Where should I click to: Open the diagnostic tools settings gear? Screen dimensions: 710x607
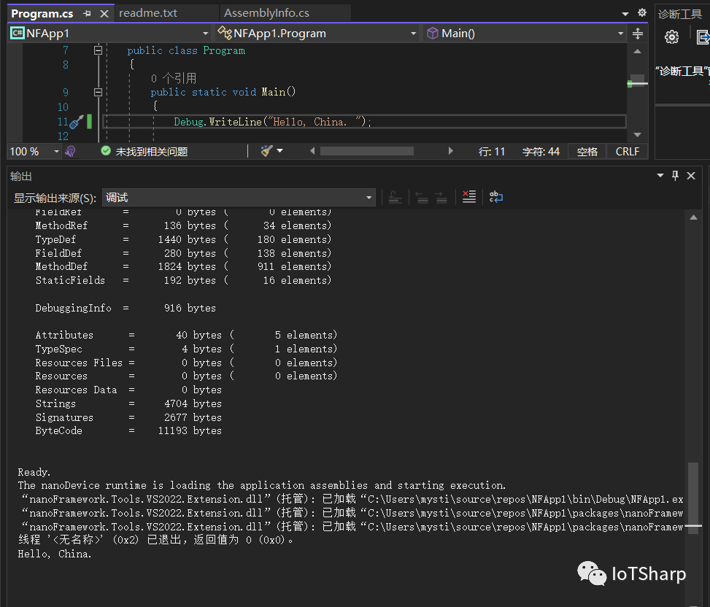[671, 37]
